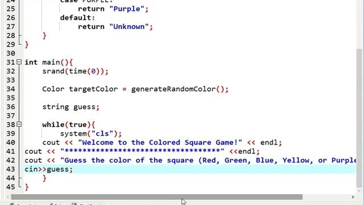Click the int keyword before main
364x205 pixels.
point(31,62)
